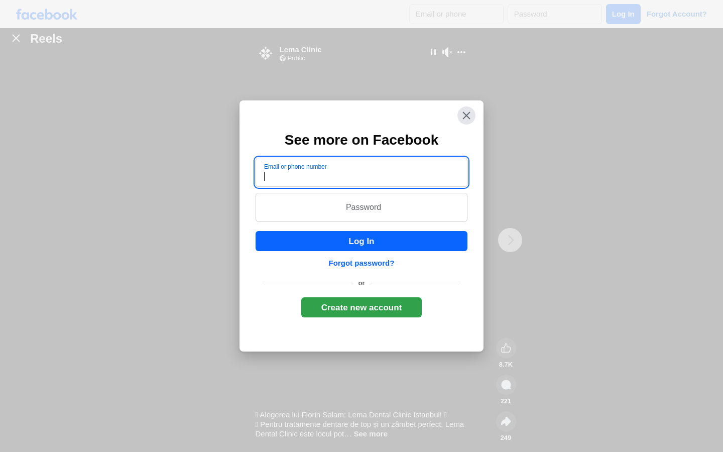Focus the Email or phone number field
The width and height of the screenshot is (723, 452).
coord(361,172)
